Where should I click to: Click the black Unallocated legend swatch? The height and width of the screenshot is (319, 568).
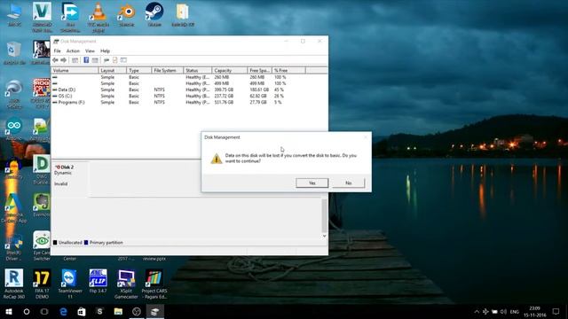click(55, 242)
